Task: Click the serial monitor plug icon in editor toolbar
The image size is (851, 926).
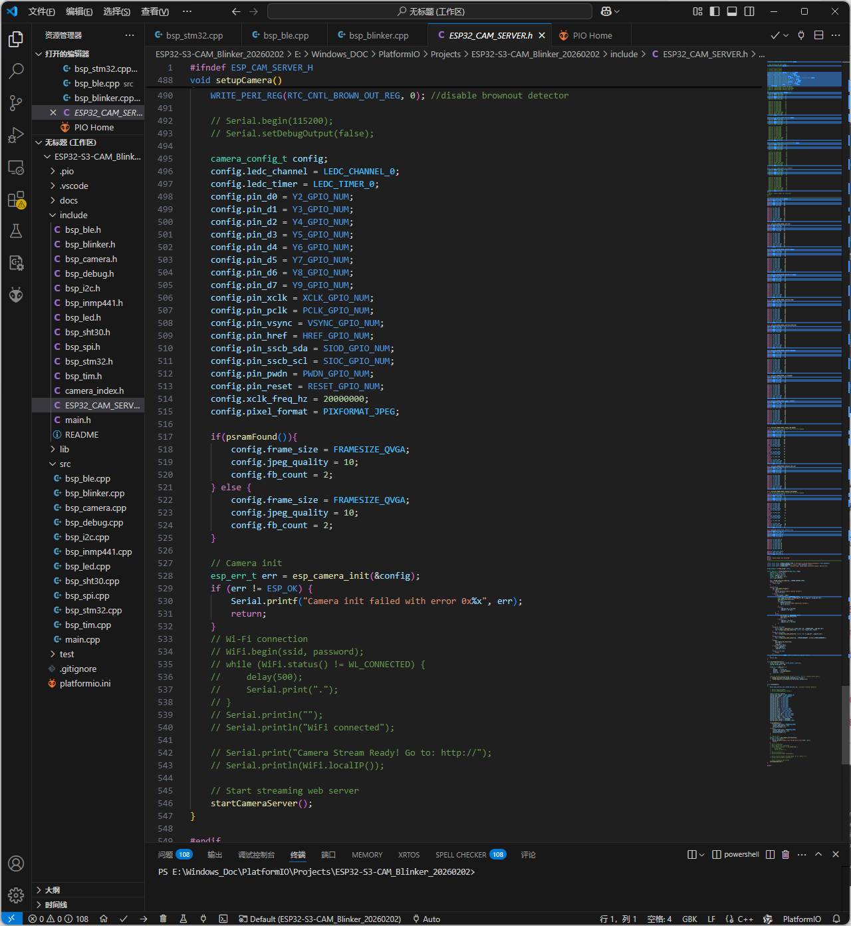Action: pos(801,35)
